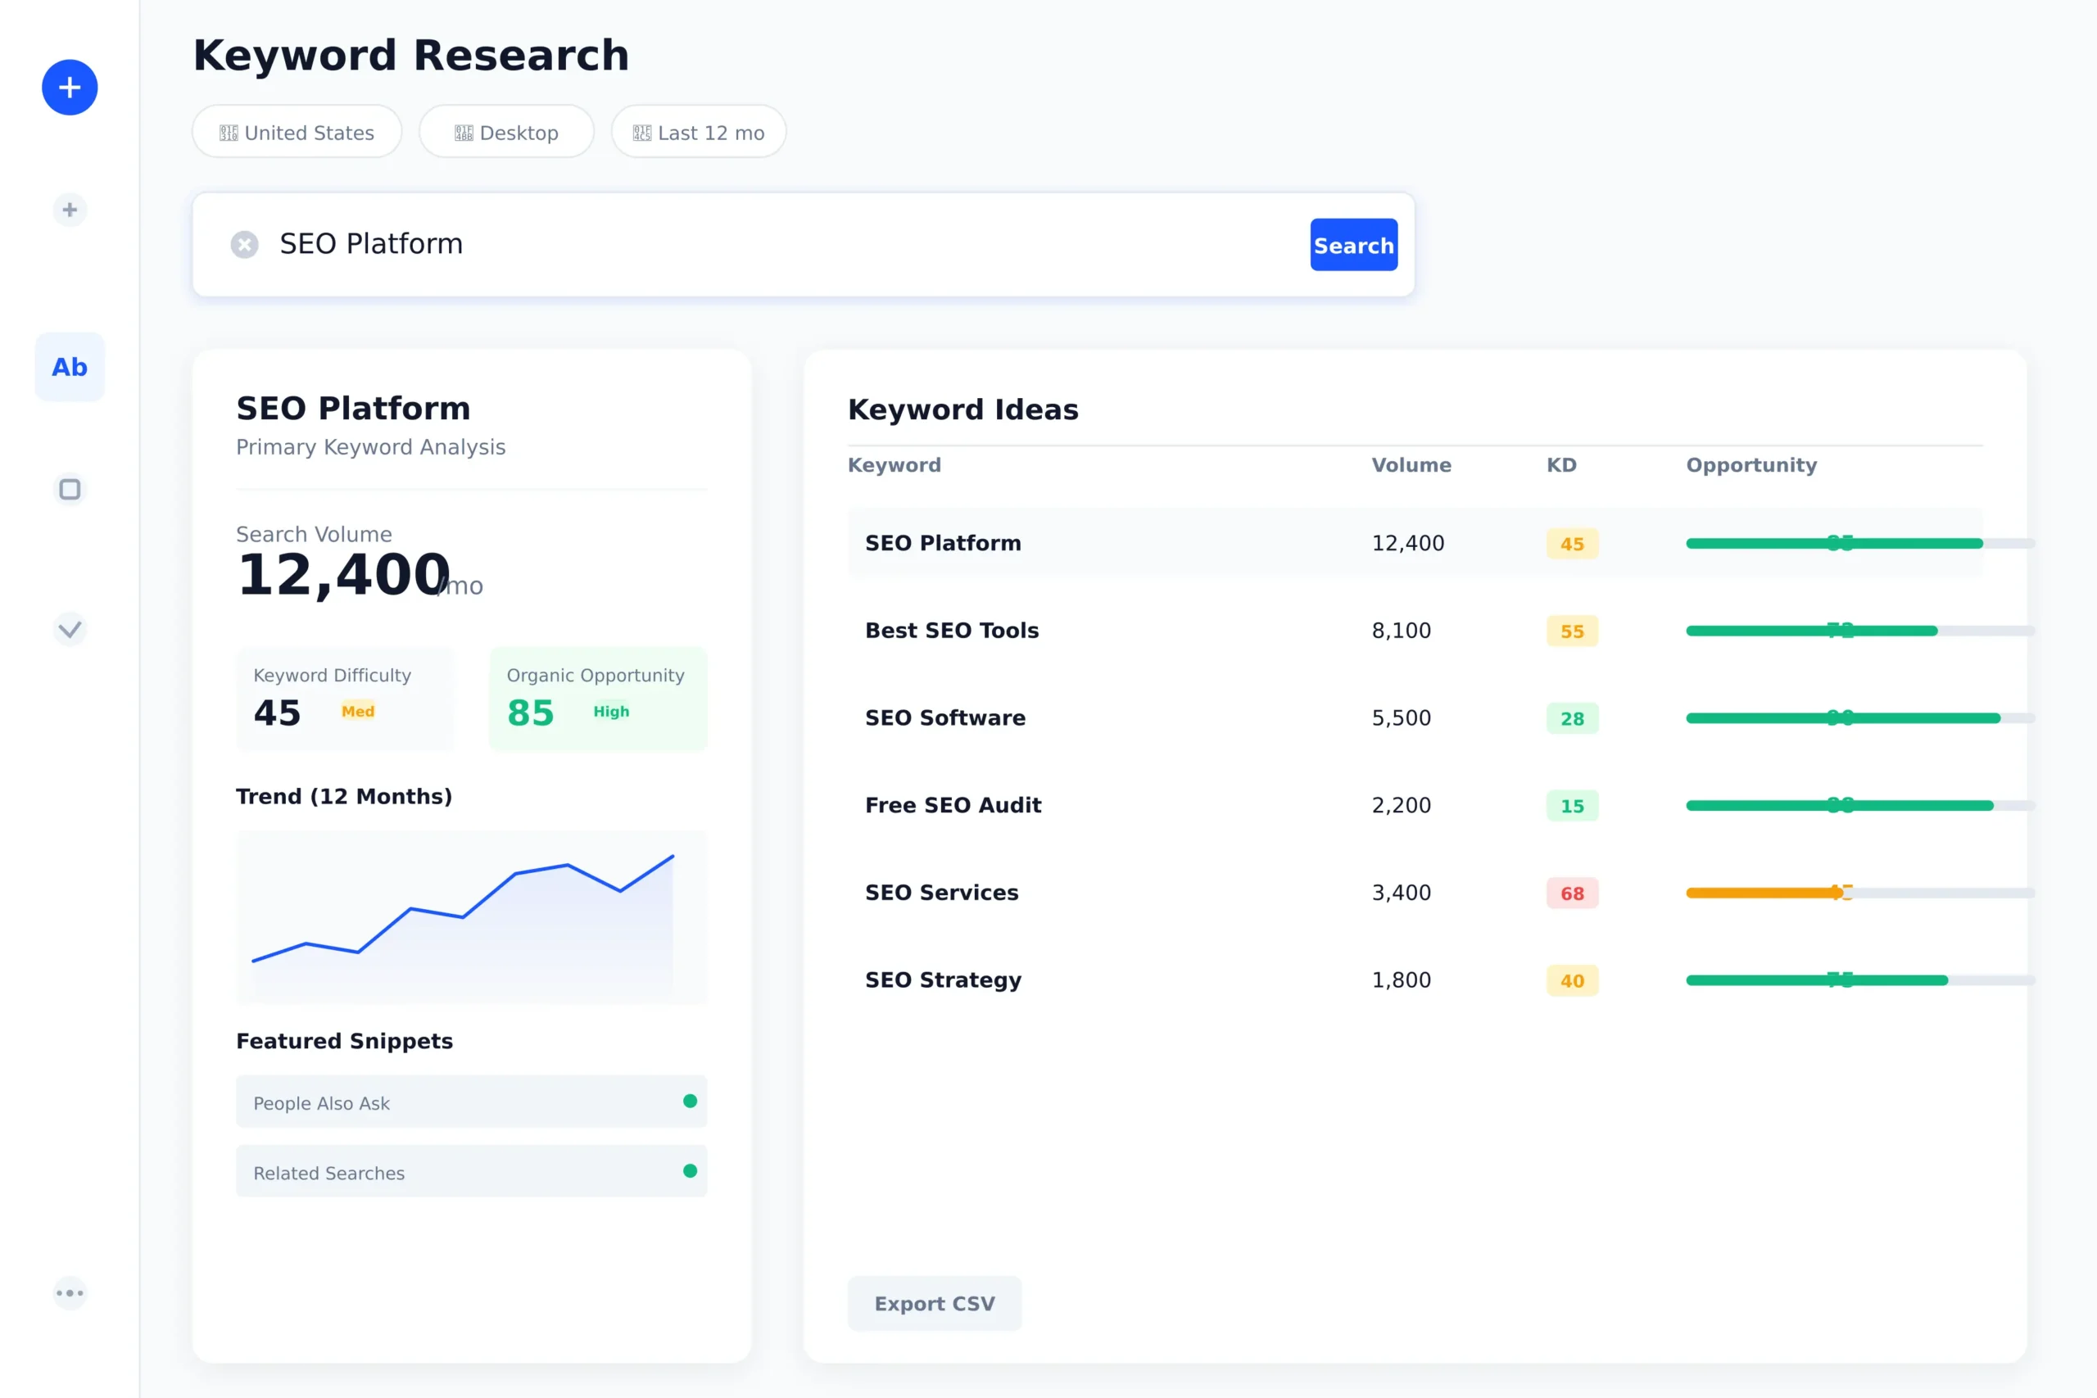Sort by the KD column header

[x=1561, y=465]
